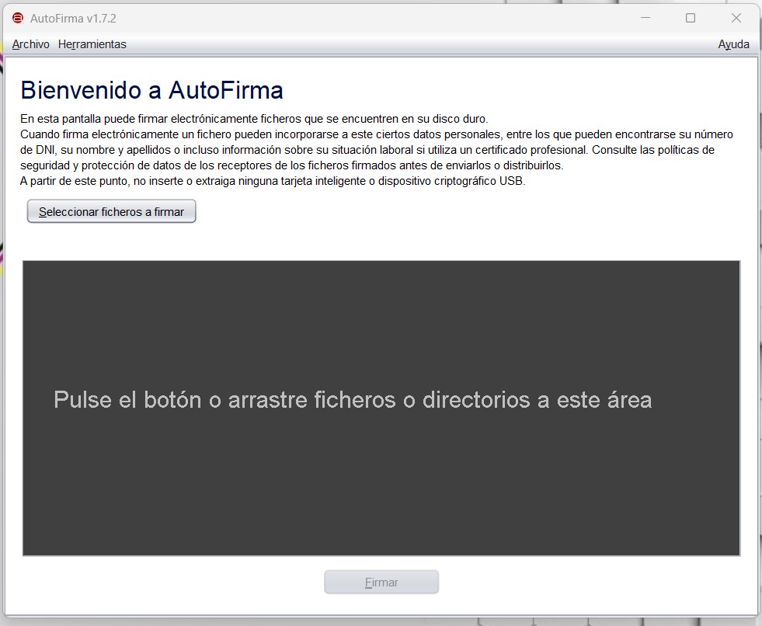Open the Archivo menu
The image size is (762, 626).
(30, 44)
